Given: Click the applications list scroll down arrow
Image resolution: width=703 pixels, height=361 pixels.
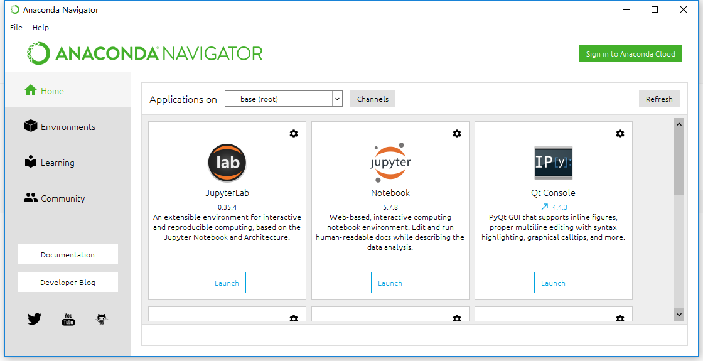Looking at the screenshot, I should (679, 315).
